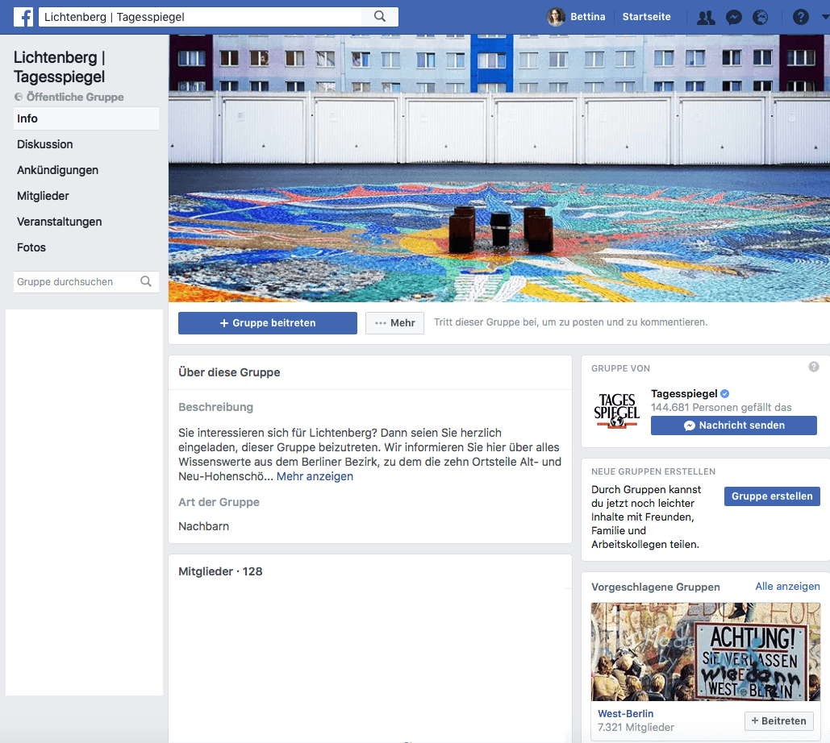Click the group search magnifier icon
The image size is (830, 743).
point(146,282)
